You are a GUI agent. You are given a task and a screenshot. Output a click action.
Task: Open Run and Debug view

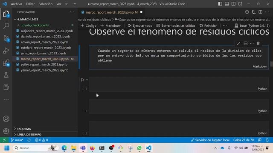coord(6,51)
